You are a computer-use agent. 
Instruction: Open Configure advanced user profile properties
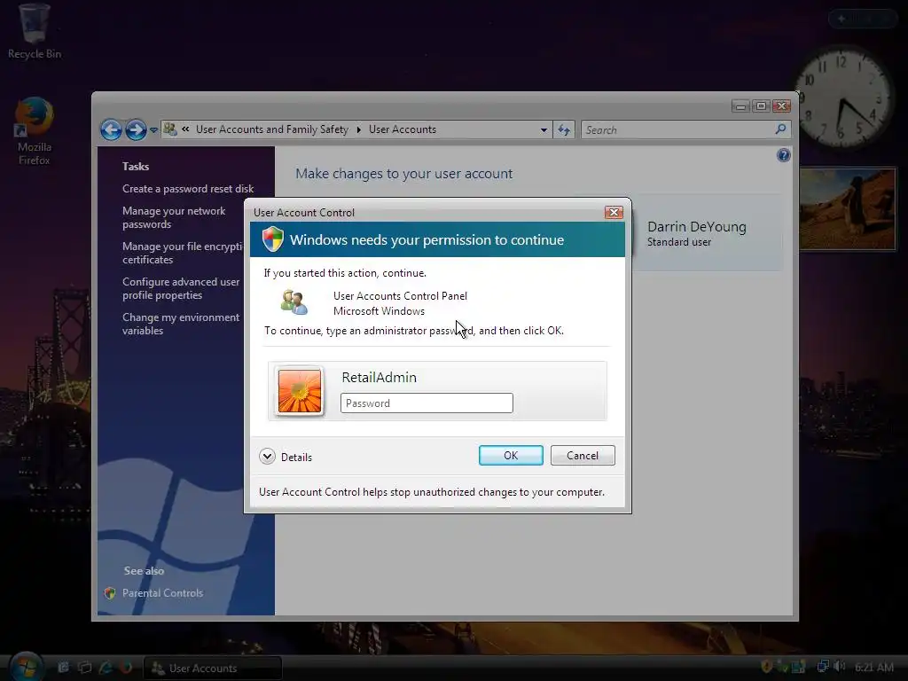pyautogui.click(x=181, y=288)
